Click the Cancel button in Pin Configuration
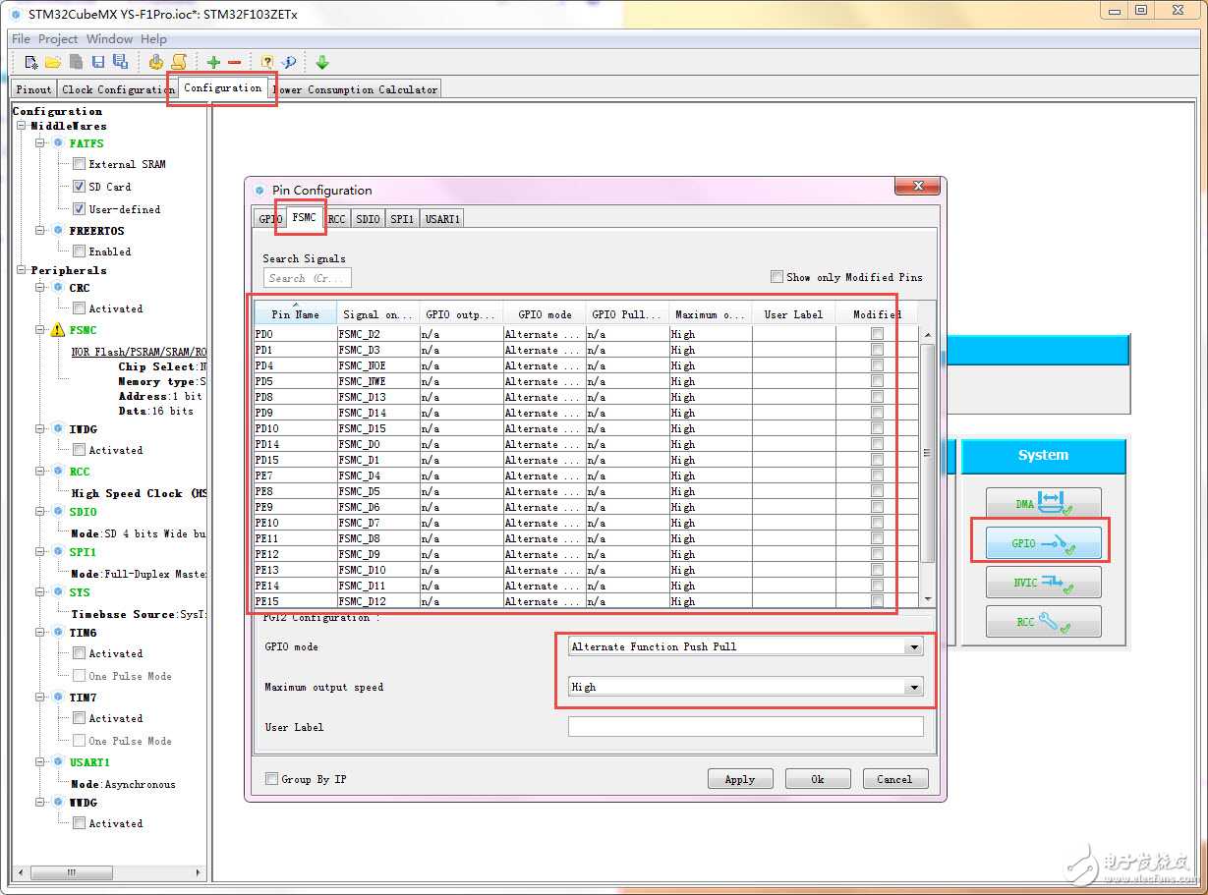Screen dimensions: 1208x895 tap(893, 779)
